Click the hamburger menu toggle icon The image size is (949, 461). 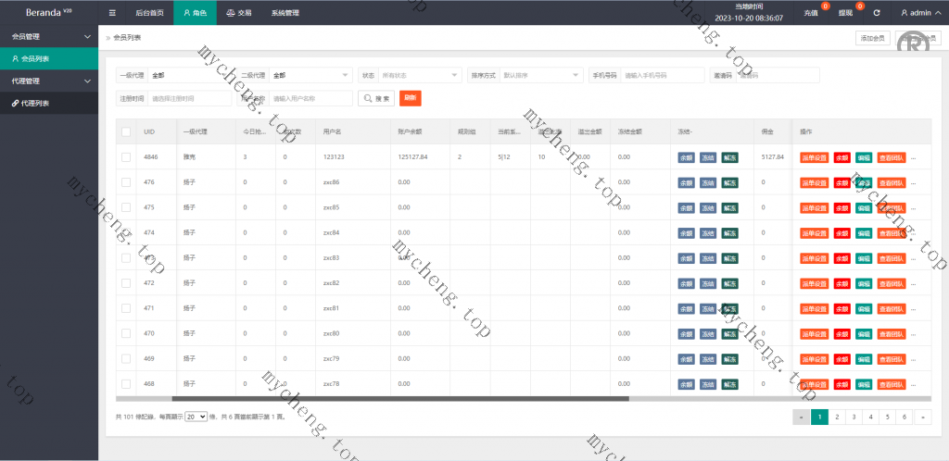coord(112,13)
